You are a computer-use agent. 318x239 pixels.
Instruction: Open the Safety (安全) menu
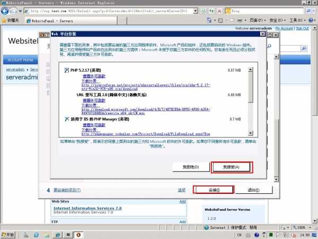click(x=277, y=20)
